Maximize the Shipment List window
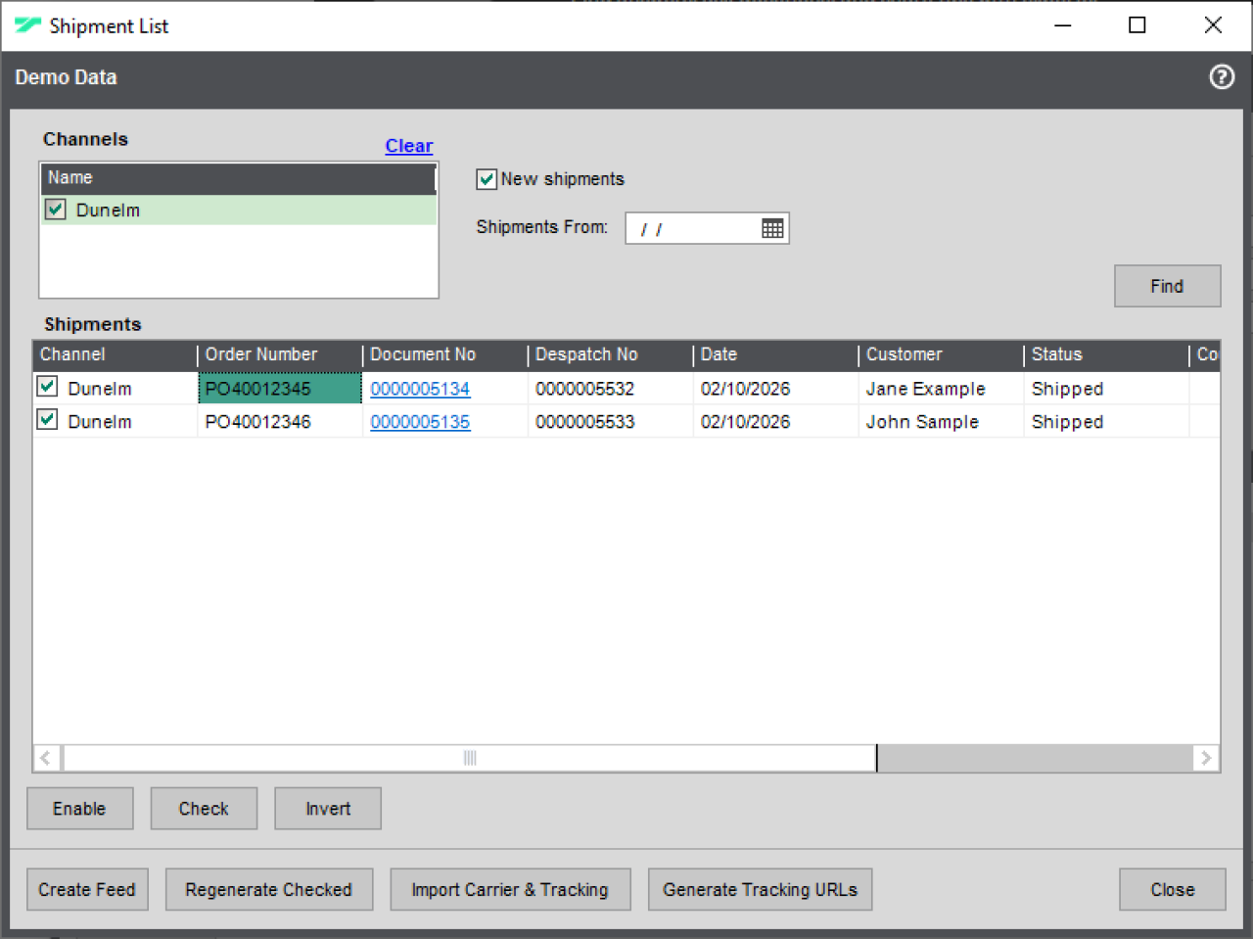This screenshot has width=1253, height=939. pyautogui.click(x=1137, y=25)
